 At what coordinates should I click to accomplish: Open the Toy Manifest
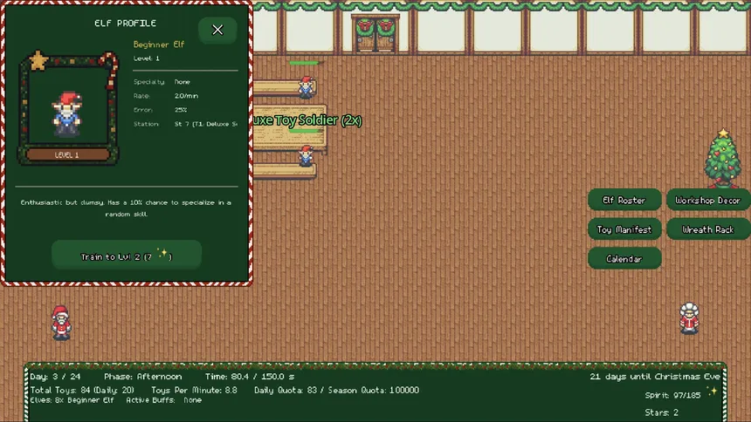[624, 229]
